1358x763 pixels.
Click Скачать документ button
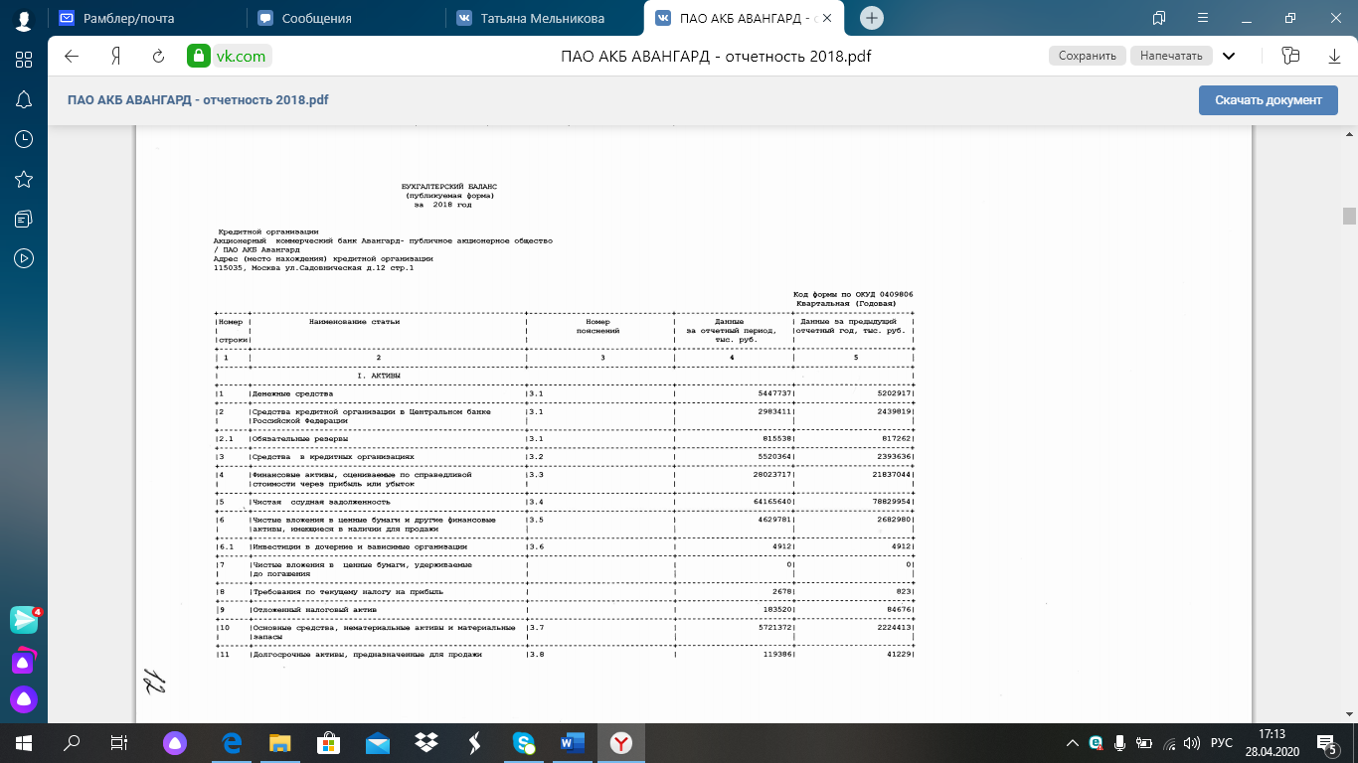[1269, 99]
